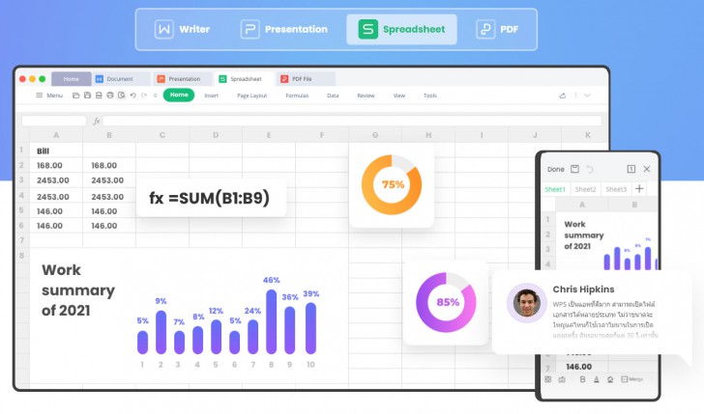The image size is (704, 414).
Task: Select row 1 header
Action: pyautogui.click(x=21, y=151)
